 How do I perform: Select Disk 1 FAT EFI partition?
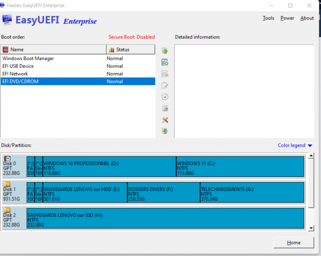31,193
